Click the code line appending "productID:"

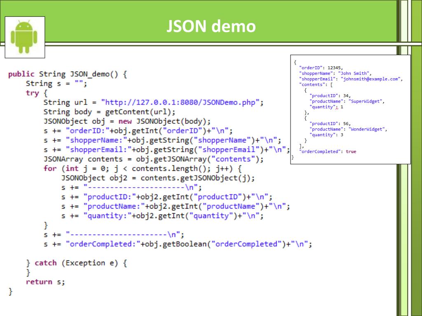pos(167,197)
